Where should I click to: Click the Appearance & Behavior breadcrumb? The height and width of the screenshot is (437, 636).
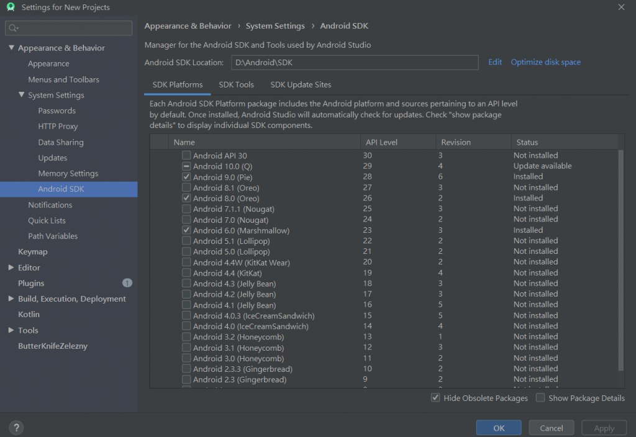click(188, 26)
